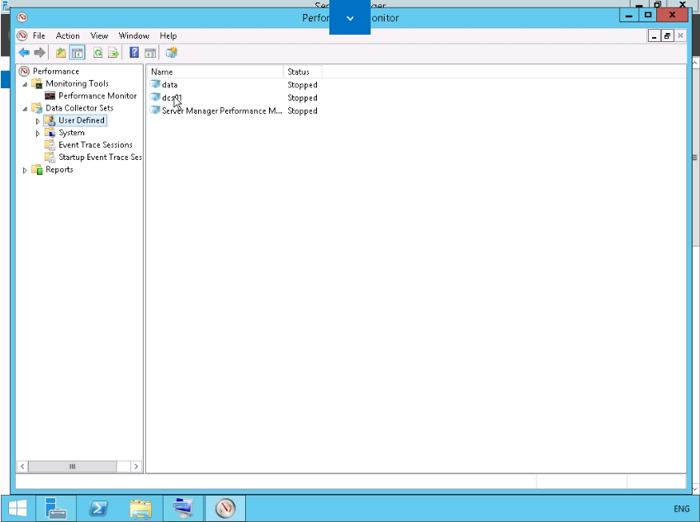Maximize the Performance Monitor main window
Viewport: 700px width, 522px height.
coord(648,15)
